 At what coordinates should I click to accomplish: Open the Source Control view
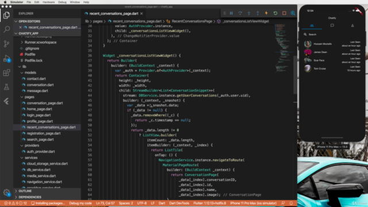click(x=6, y=44)
